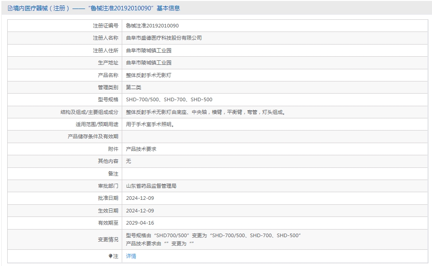
Task: Click the intended use text 用于手术室手术照明。
Action: (151, 124)
